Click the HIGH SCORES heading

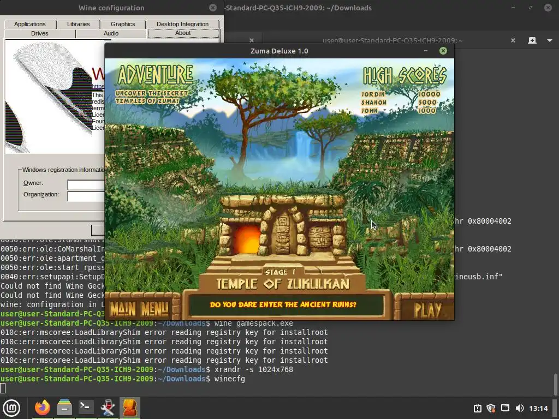[405, 75]
